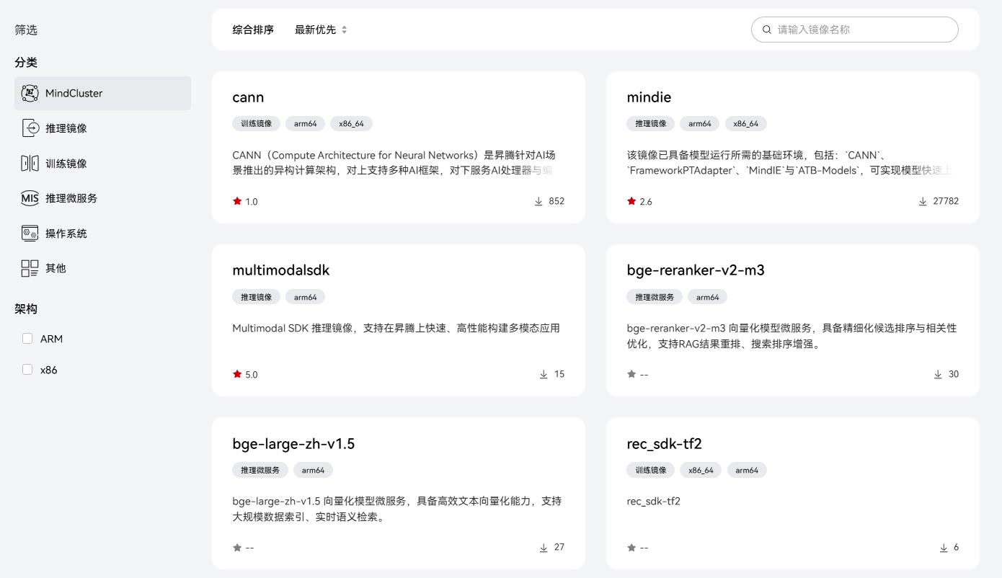Click the 27782 download count
The width and height of the screenshot is (1002, 578).
946,201
